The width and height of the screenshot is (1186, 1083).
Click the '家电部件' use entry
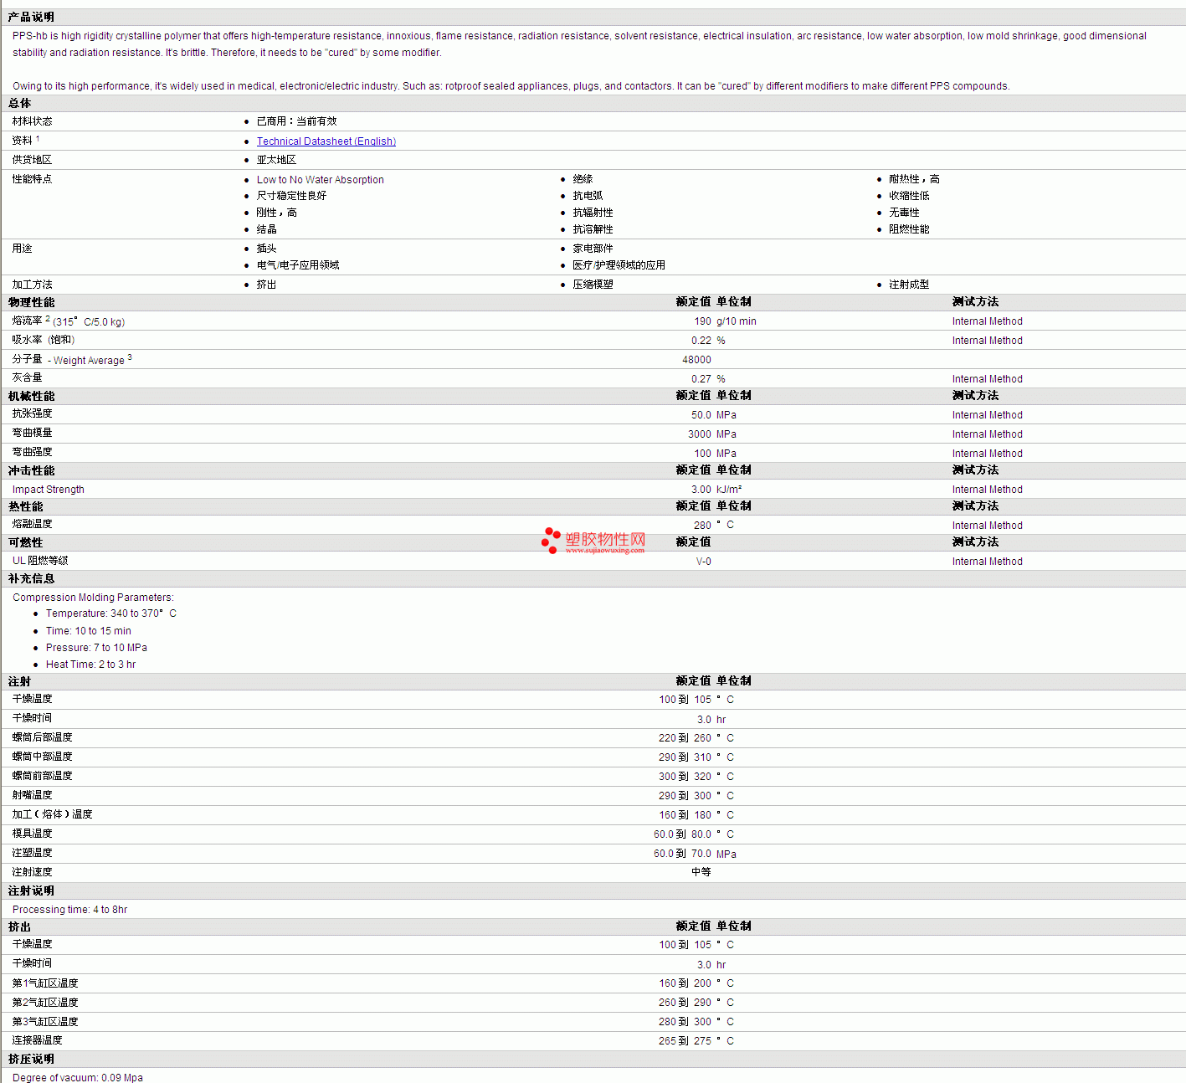593,249
